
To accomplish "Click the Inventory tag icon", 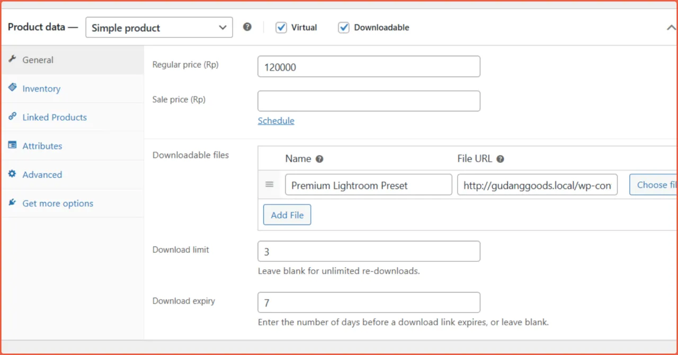I will (13, 88).
